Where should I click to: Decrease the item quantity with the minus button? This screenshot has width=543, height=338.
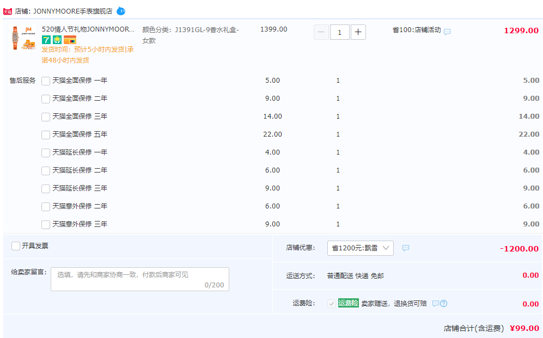[321, 32]
